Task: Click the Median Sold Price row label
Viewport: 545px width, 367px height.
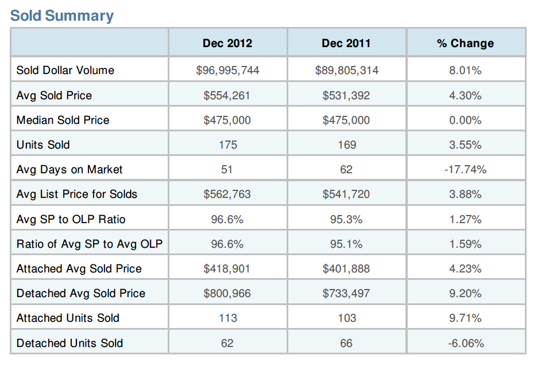Action: click(63, 120)
